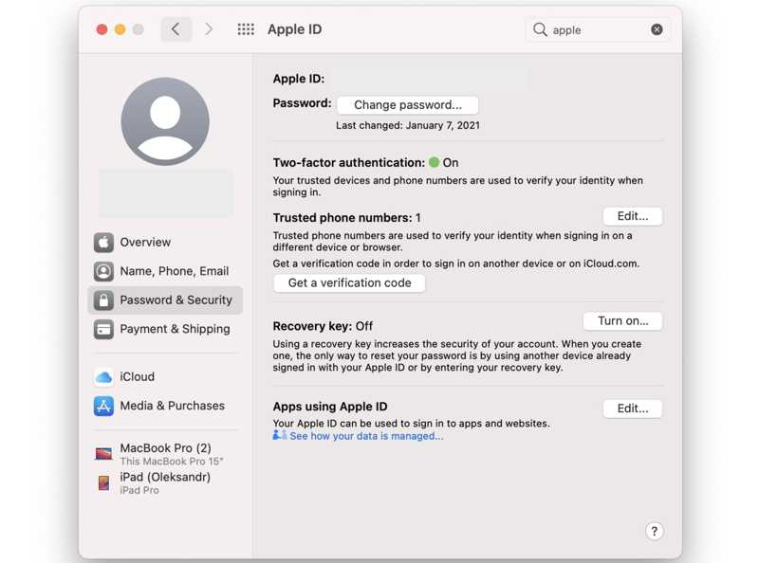759x563 pixels.
Task: Click the search magnifying glass icon
Action: tap(540, 30)
